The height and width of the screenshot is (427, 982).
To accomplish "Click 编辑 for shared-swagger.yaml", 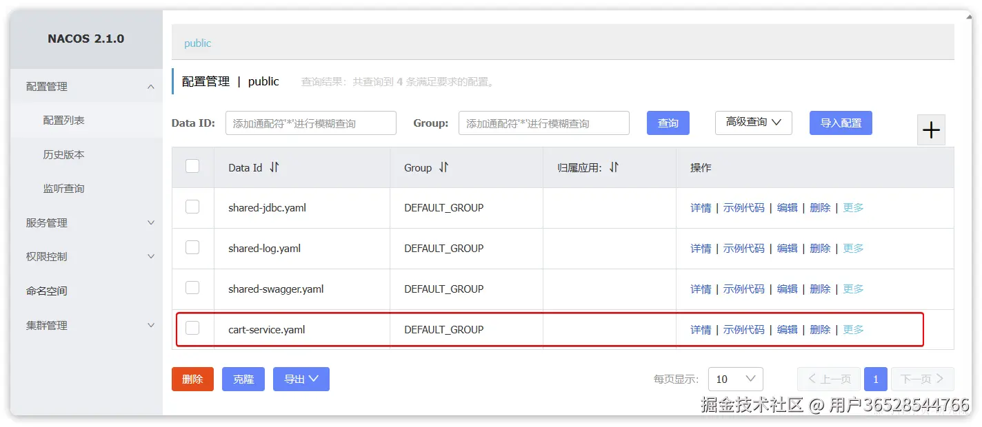I will click(x=788, y=289).
